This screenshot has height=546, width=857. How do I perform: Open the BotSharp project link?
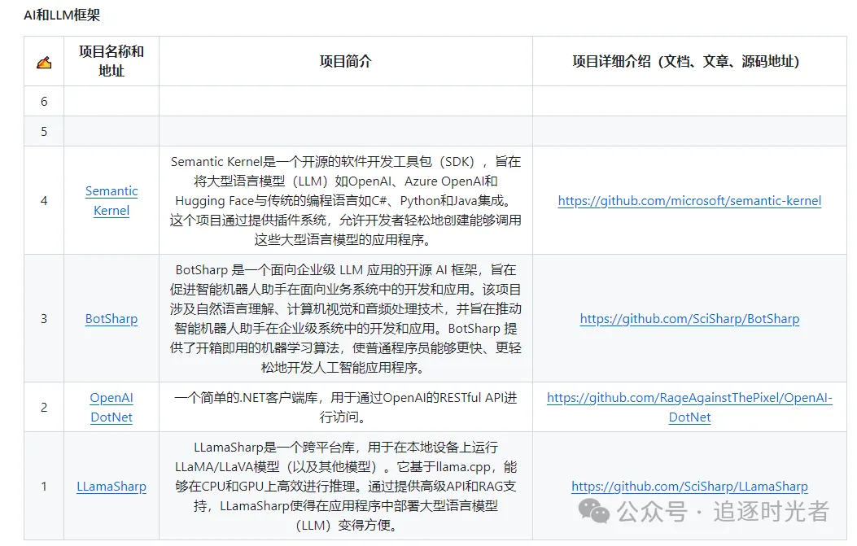click(111, 319)
